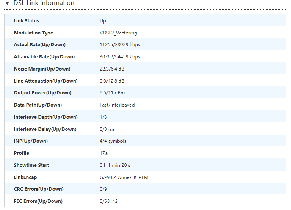Select the 1/8 interleave depth value
Viewport: 291px width, 210px height.
pos(103,117)
